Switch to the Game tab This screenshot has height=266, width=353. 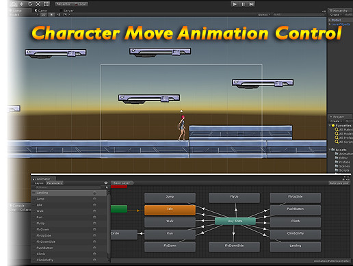point(40,10)
